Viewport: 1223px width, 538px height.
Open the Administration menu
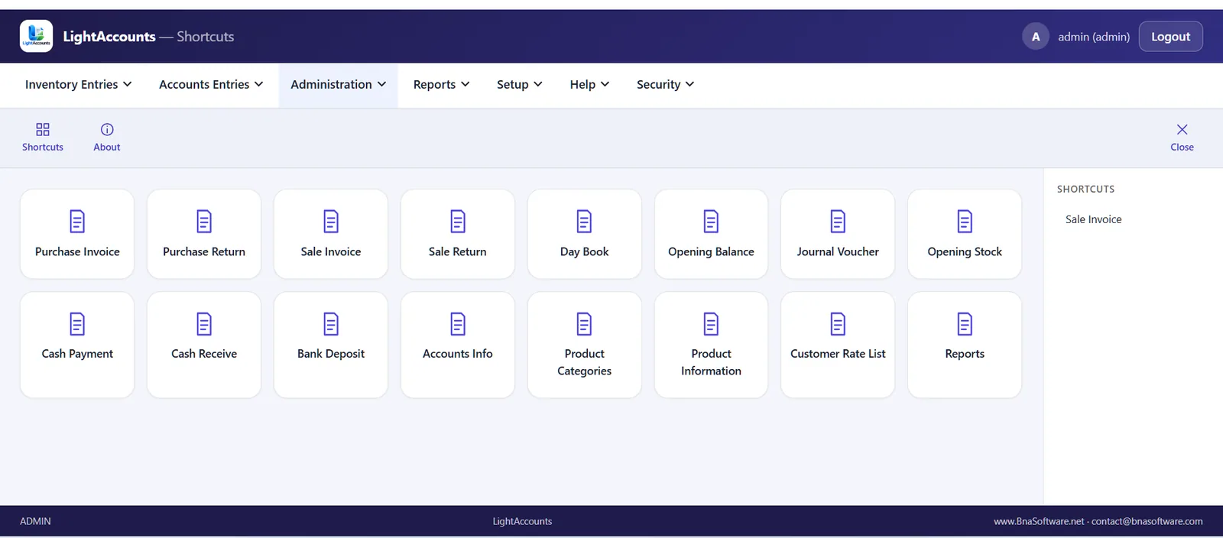tap(338, 85)
